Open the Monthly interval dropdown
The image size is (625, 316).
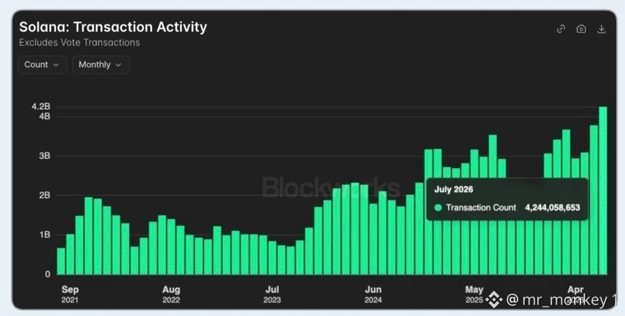pyautogui.click(x=100, y=65)
